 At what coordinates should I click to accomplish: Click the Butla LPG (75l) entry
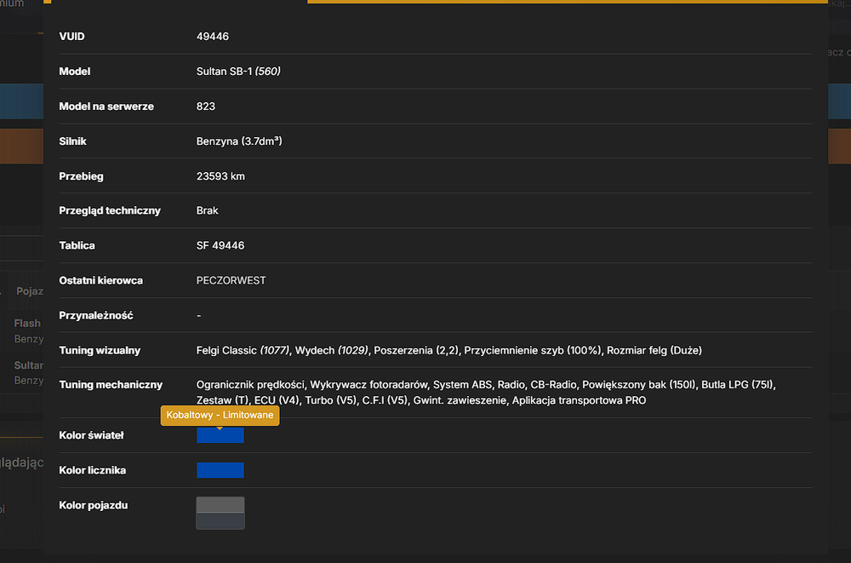(x=737, y=385)
